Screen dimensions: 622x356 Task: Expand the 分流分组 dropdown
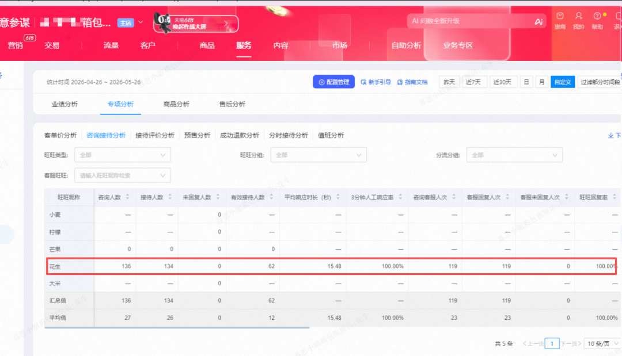[514, 155]
